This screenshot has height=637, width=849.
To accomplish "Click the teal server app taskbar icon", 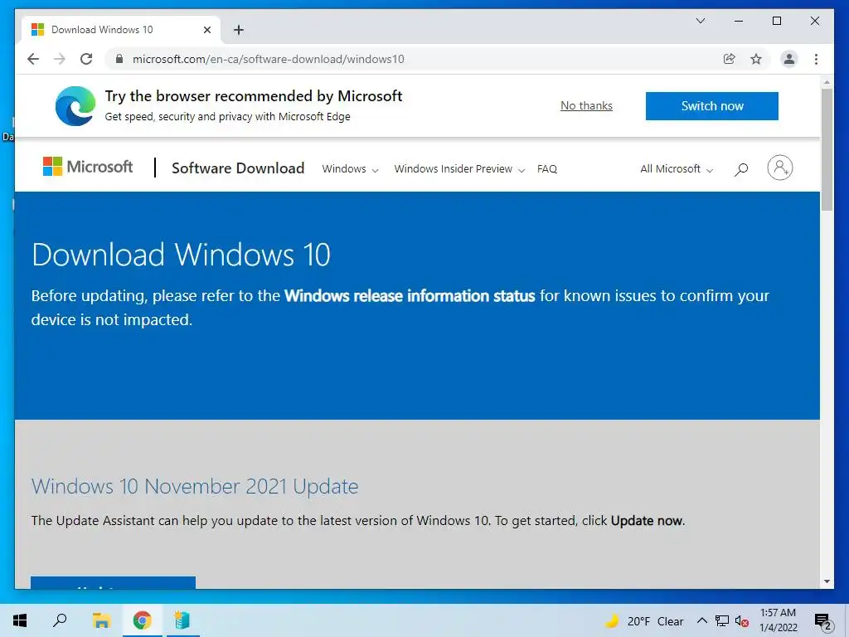I will [x=182, y=620].
